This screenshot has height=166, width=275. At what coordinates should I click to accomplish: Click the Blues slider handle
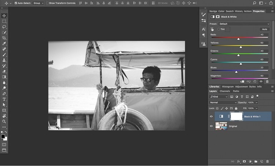(236, 72)
